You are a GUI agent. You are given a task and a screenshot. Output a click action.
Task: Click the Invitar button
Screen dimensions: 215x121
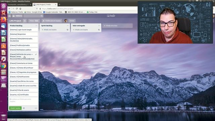coord(72,21)
